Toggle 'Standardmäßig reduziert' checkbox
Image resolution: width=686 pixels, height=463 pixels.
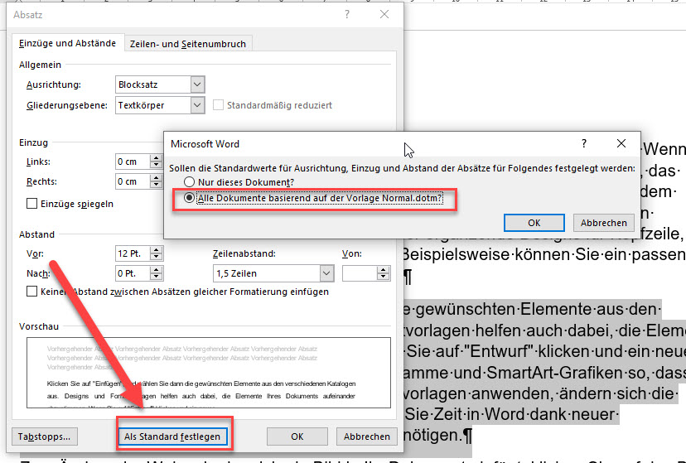coord(218,105)
